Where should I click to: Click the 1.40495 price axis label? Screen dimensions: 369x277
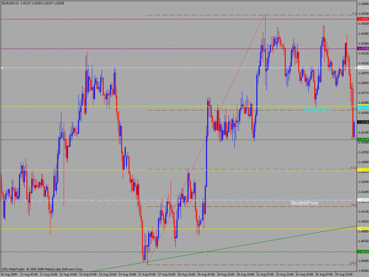[364, 261]
